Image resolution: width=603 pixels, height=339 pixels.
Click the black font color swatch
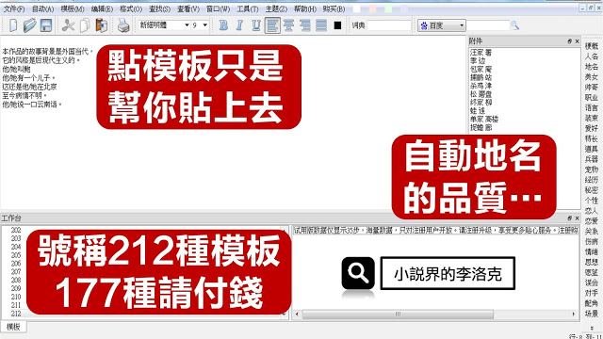pos(337,25)
